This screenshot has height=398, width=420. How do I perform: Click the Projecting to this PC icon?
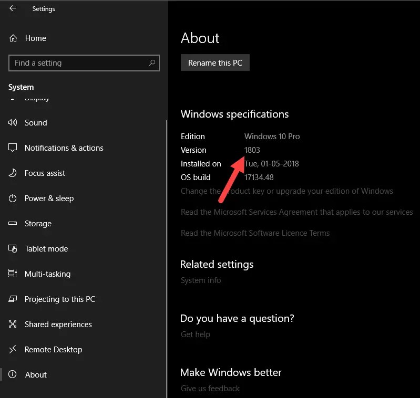click(13, 299)
